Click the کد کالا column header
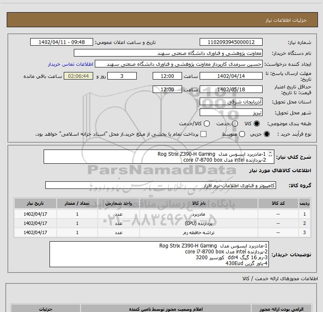 point(278,203)
